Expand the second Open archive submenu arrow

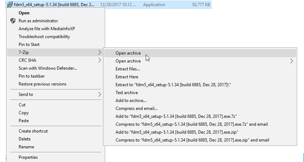[291, 61]
